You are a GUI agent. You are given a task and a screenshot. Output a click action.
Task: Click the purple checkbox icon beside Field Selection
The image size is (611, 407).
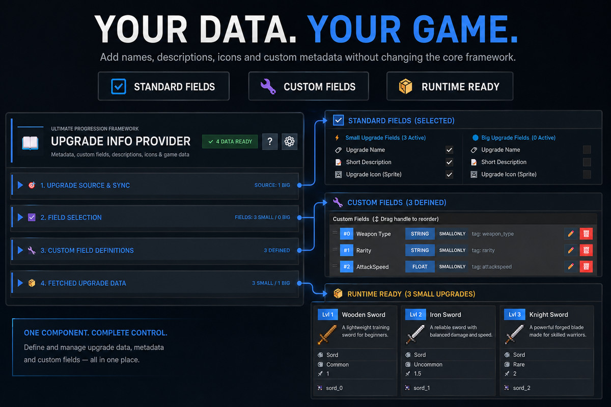tap(32, 218)
